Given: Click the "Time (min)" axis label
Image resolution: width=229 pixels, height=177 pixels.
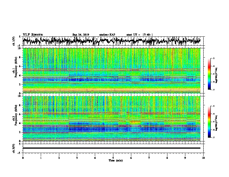Looking at the screenshot, I should [116, 161].
